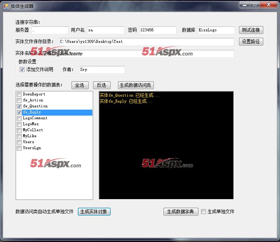
Task: Click the 作者 field containing Sry
Action: coord(102,70)
